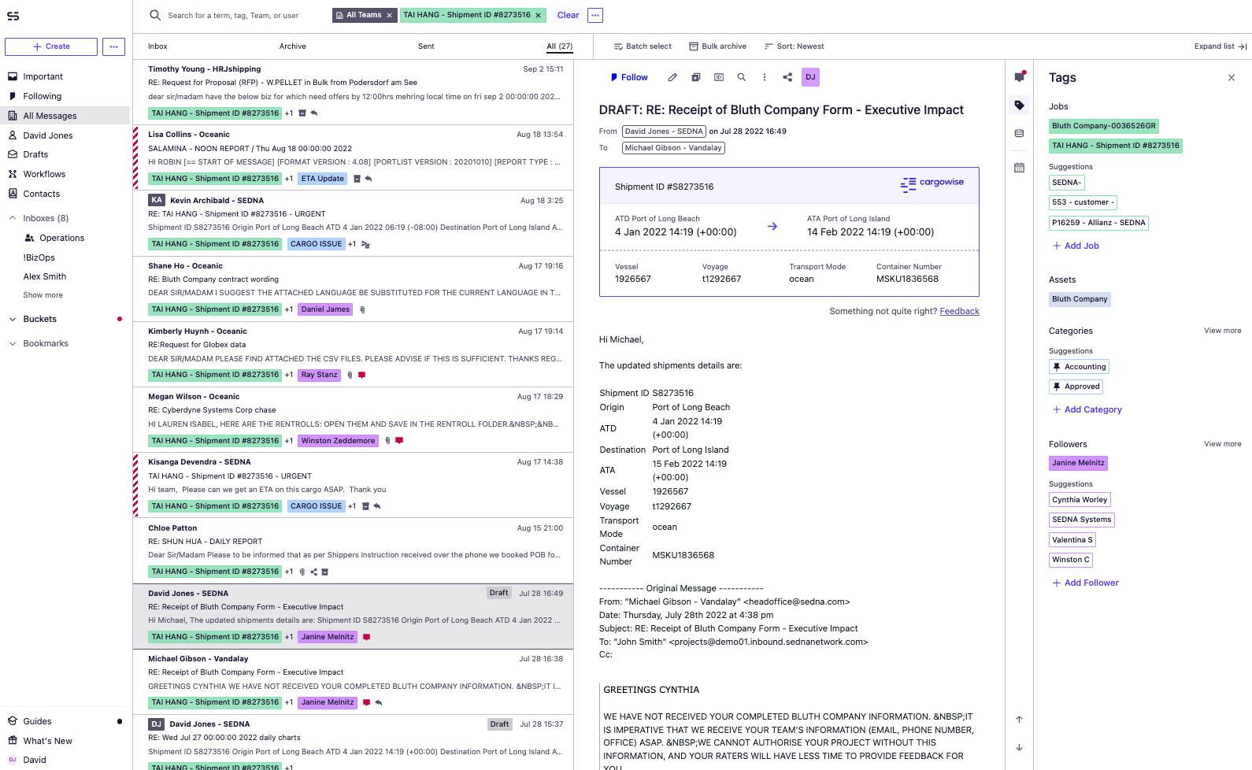Open the edit draft pencil icon

[x=672, y=77]
